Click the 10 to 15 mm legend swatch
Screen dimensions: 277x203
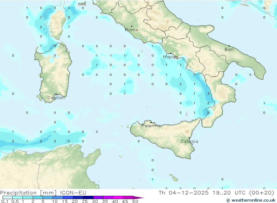pyautogui.click(x=58, y=197)
